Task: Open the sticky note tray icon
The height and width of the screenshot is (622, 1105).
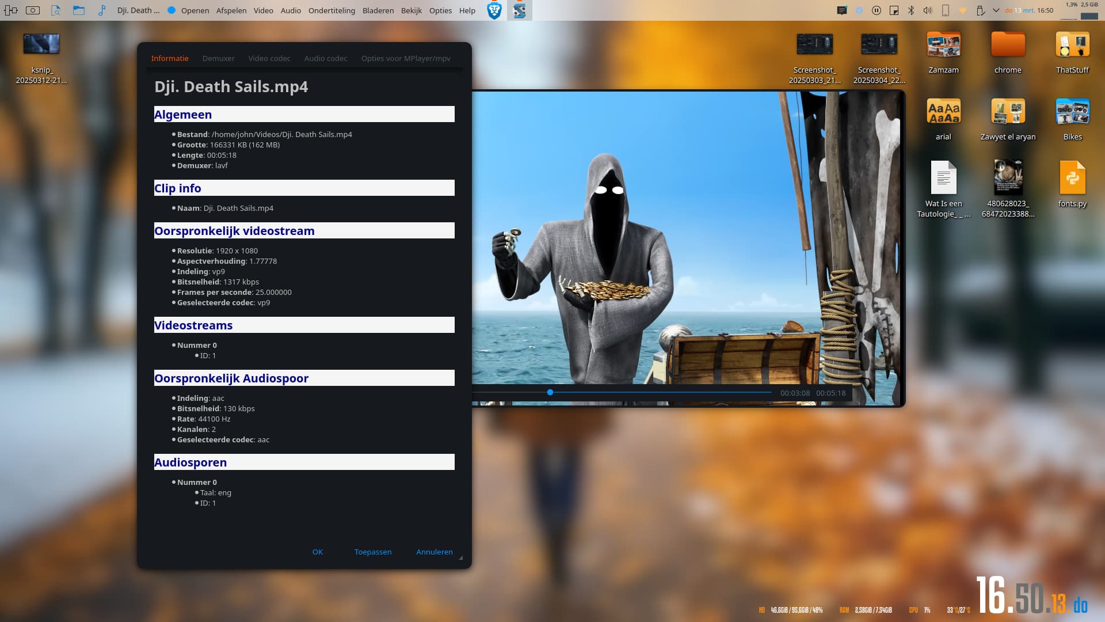Action: tap(894, 10)
